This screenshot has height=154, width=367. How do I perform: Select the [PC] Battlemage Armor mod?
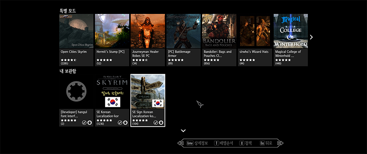(183, 40)
